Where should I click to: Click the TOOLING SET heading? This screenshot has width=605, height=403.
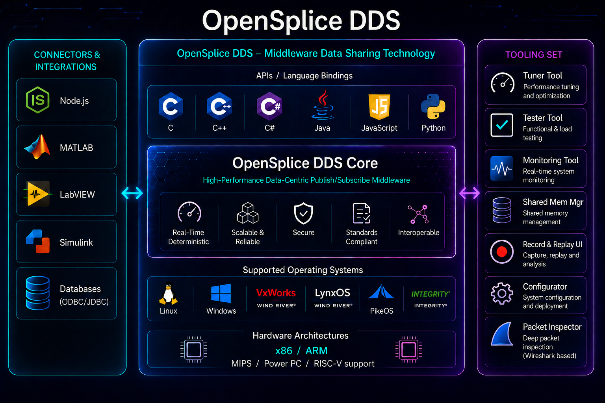534,55
